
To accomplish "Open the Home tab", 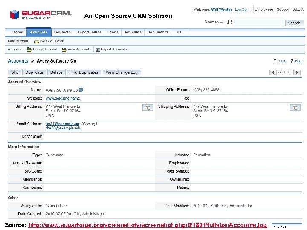I will click(17, 32).
